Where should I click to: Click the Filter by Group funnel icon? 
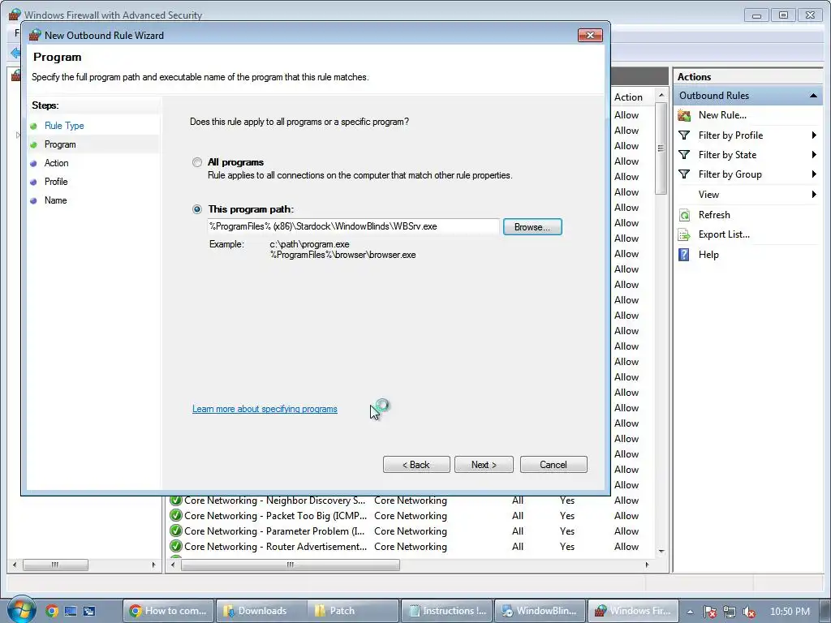pyautogui.click(x=684, y=174)
